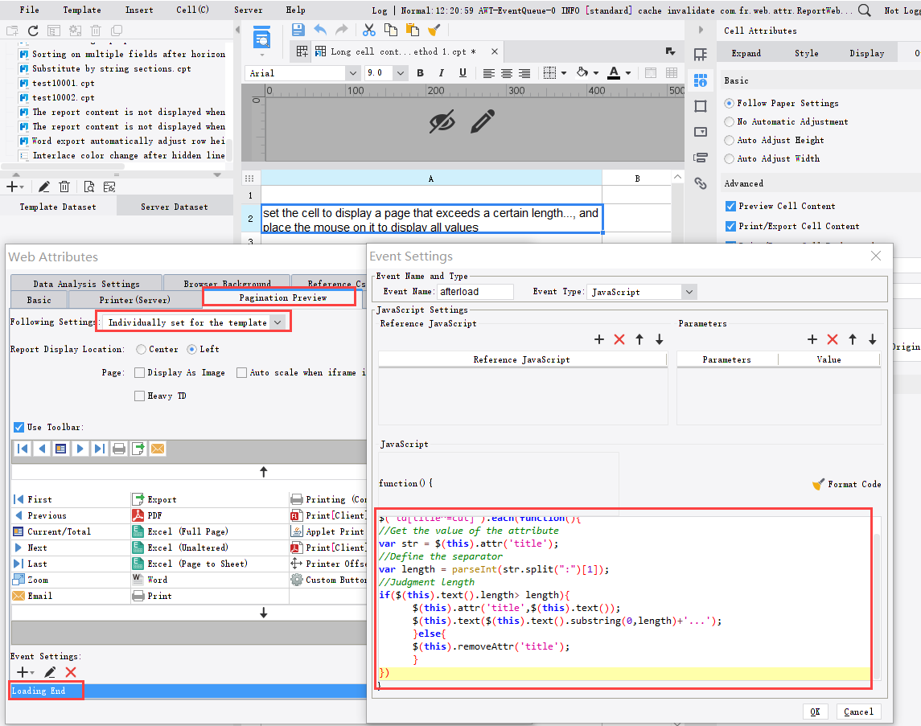Click the red X to remove a Parameter
The width and height of the screenshot is (921, 726).
click(x=832, y=339)
